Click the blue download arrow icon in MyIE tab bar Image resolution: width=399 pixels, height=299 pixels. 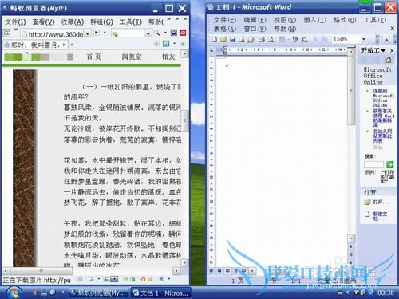pyautogui.click(x=166, y=44)
